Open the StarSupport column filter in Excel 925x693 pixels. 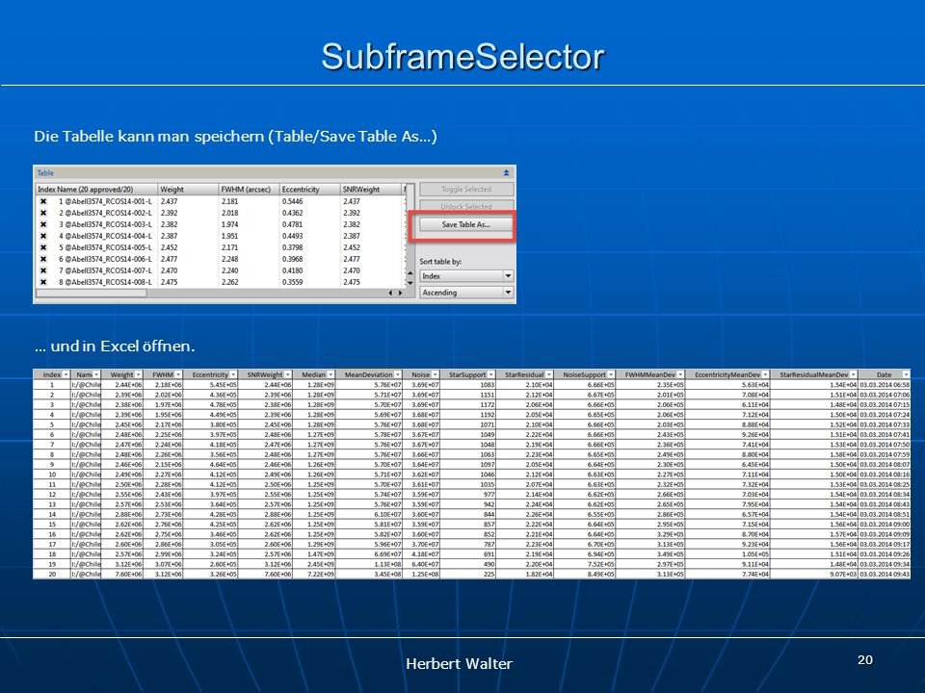490,374
